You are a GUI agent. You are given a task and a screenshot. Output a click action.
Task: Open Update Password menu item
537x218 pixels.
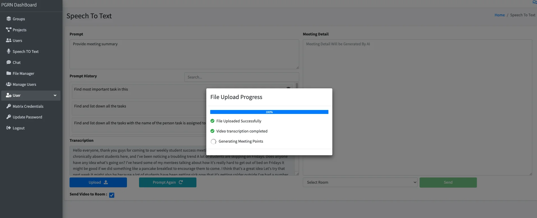click(27, 117)
